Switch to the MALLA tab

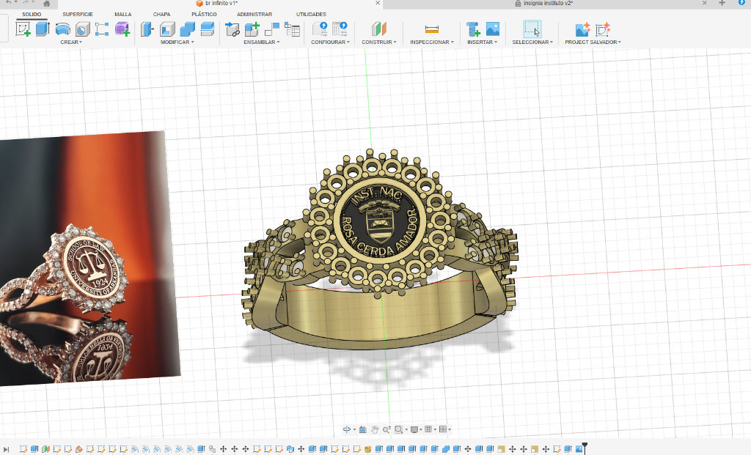click(123, 15)
